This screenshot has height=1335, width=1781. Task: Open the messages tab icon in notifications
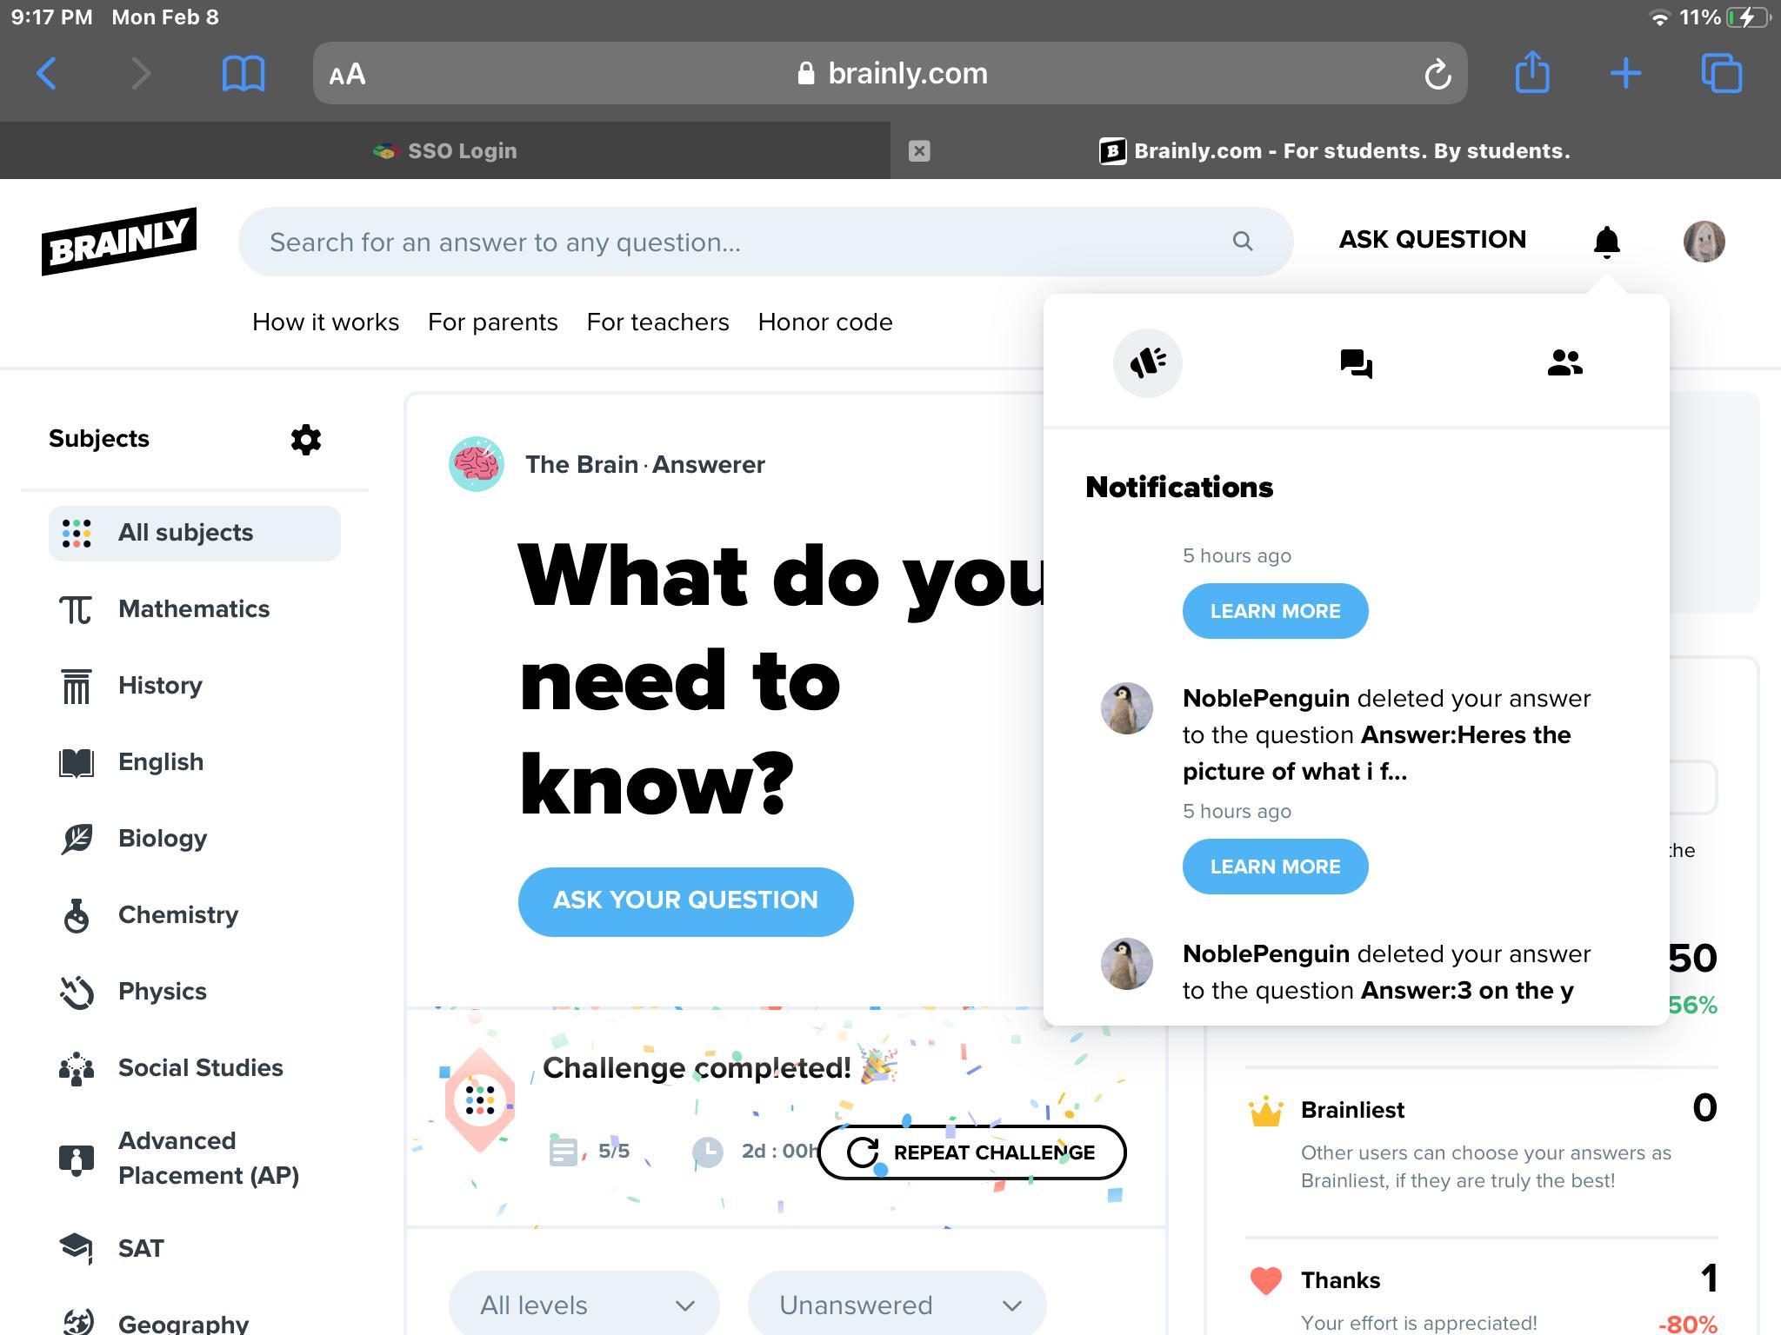(x=1356, y=363)
